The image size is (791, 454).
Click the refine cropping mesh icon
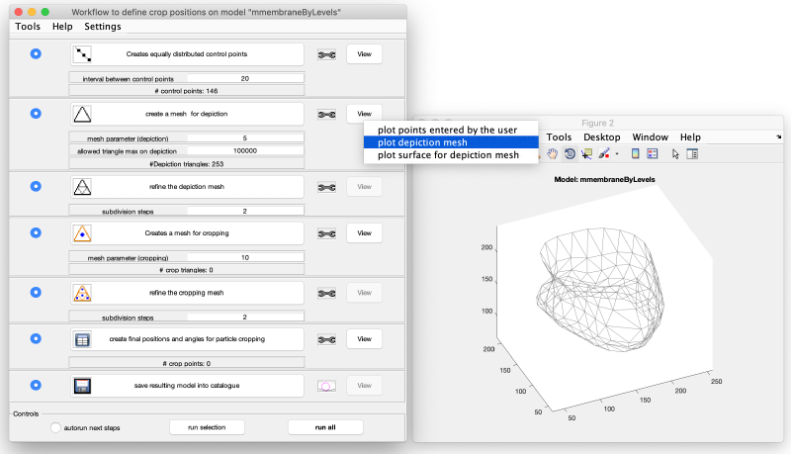coord(82,293)
